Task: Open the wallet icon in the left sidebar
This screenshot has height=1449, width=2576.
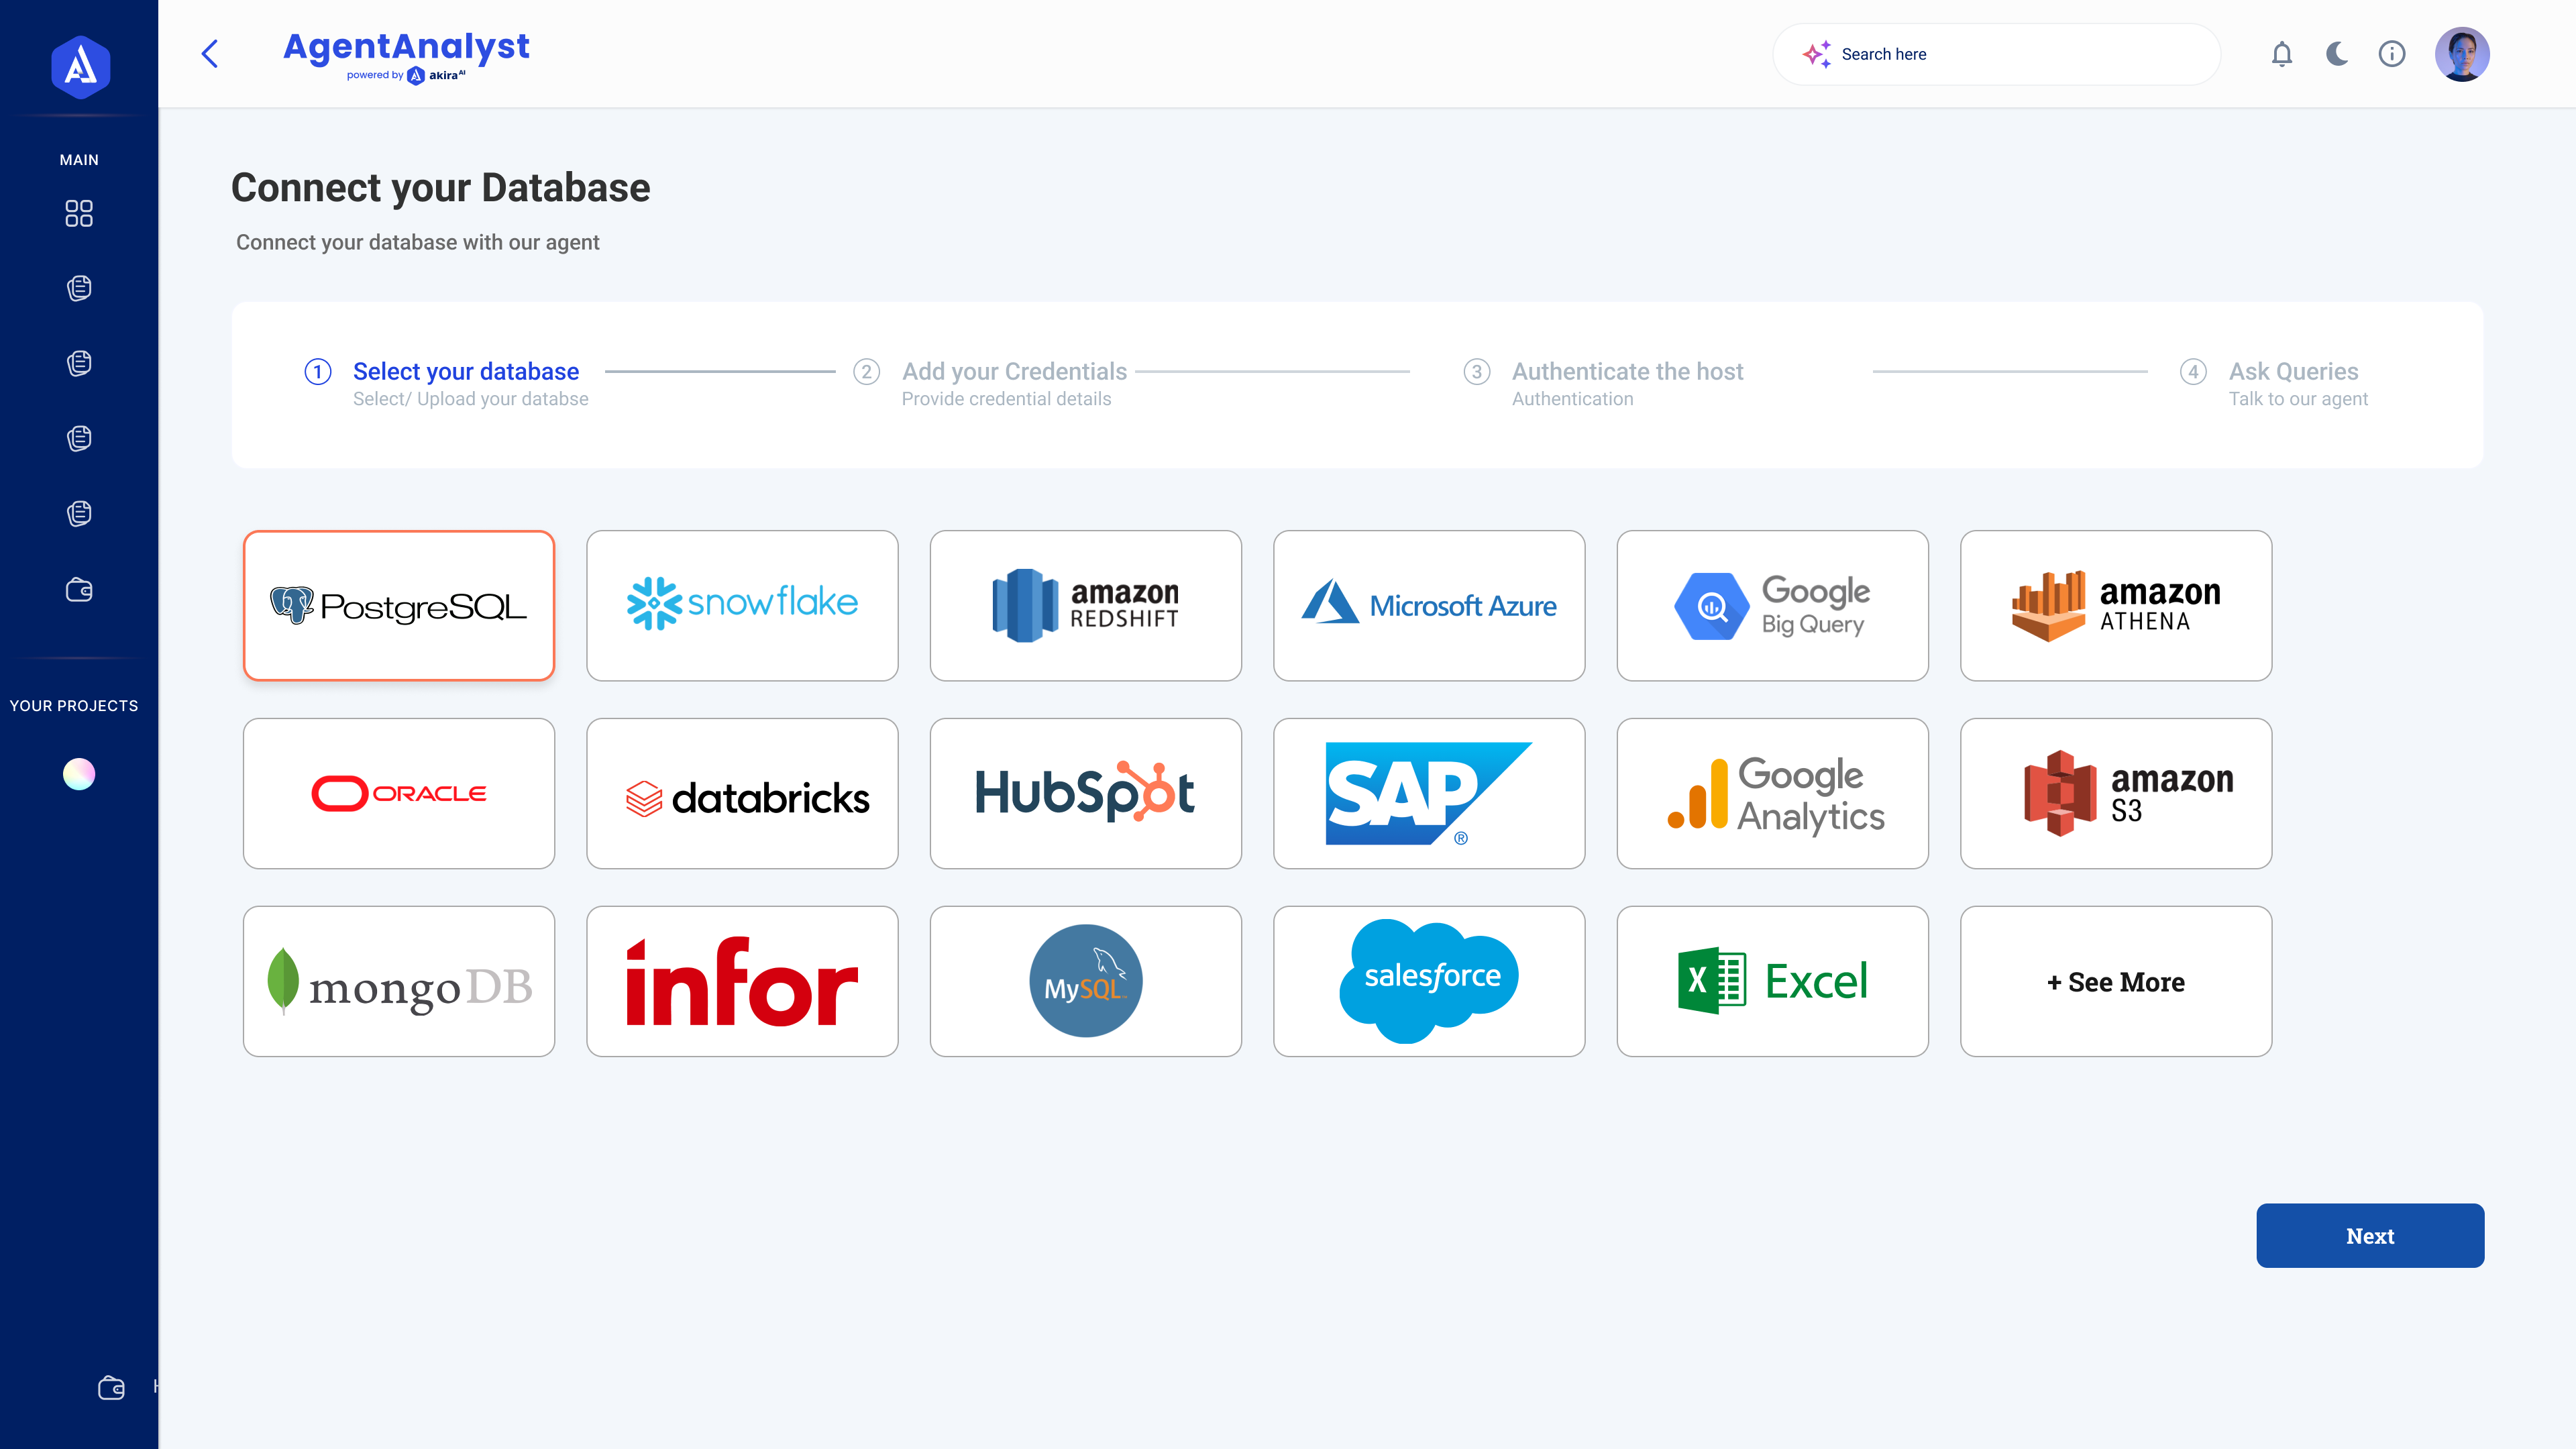Action: (x=78, y=590)
